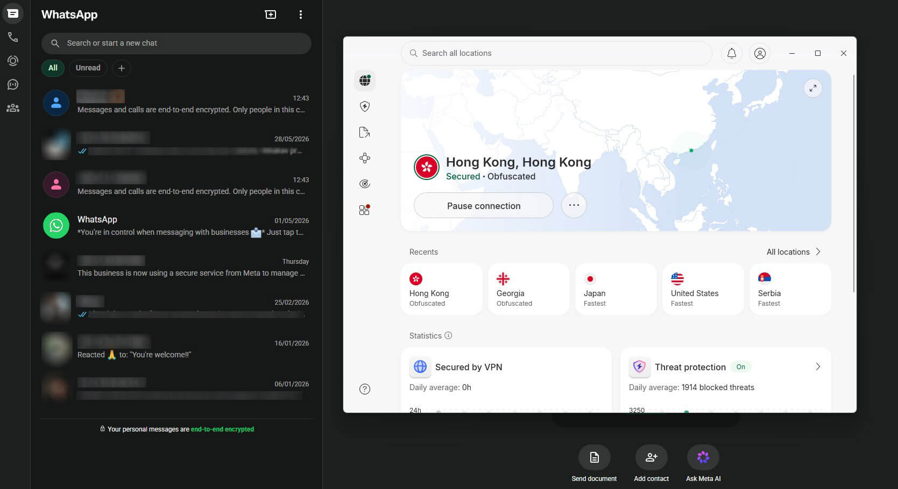This screenshot has height=489, width=898.
Task: Open VPN notifications bell
Action: (732, 53)
